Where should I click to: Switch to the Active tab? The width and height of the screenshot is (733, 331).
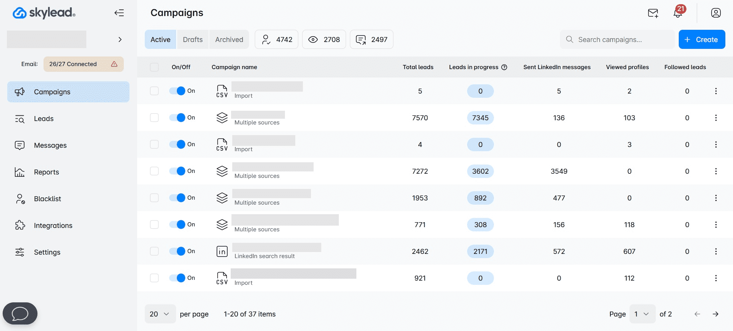click(160, 39)
